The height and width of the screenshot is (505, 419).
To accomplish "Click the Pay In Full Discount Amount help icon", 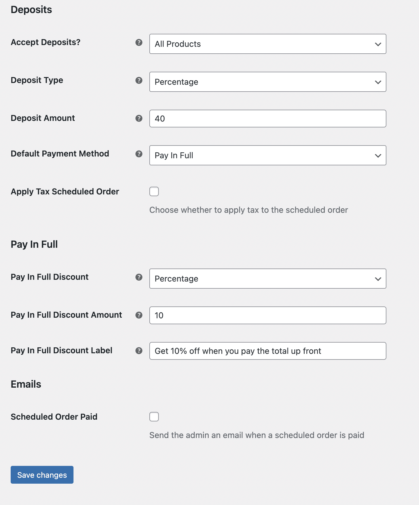I will (139, 315).
